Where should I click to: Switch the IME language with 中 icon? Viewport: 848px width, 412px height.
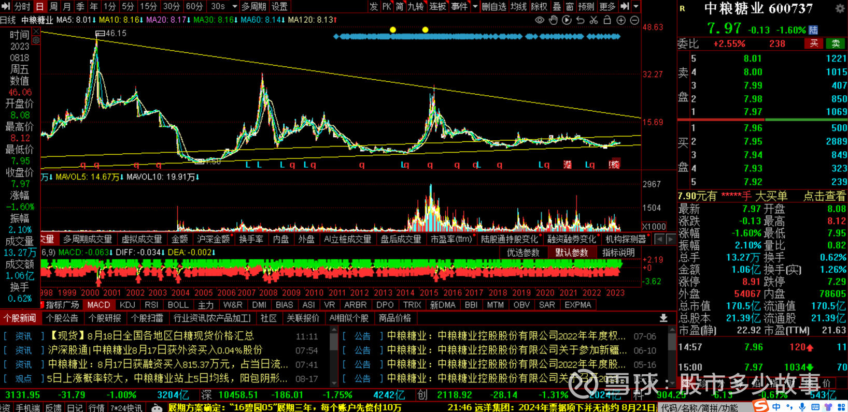pos(776,407)
